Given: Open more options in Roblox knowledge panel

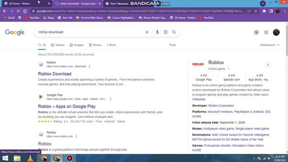Looking at the screenshot, I should click(229, 68).
